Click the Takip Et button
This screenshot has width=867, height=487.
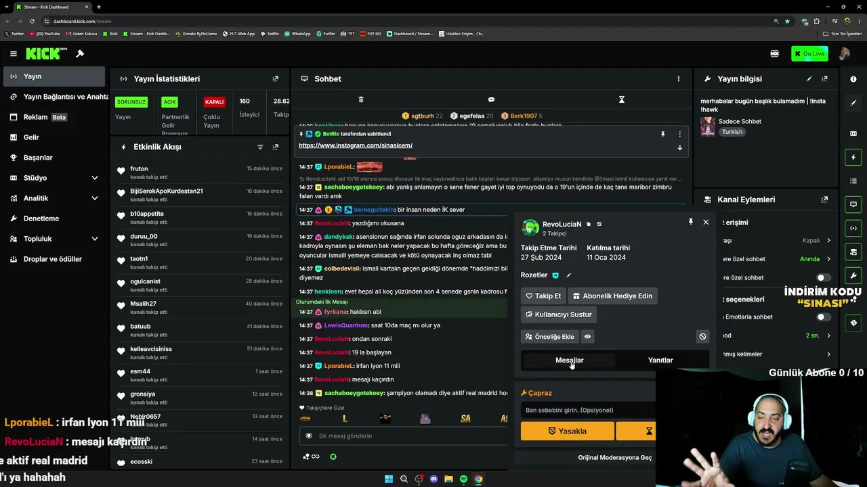coord(543,296)
